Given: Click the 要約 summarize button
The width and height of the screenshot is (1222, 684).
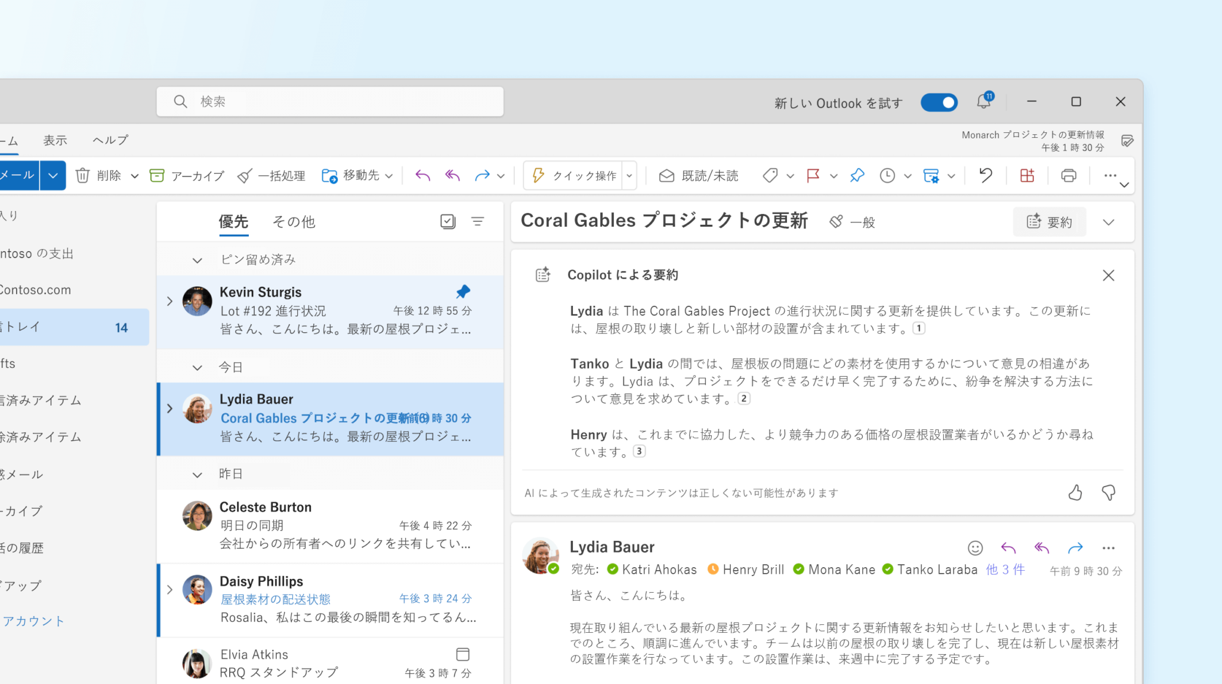Looking at the screenshot, I should tap(1050, 221).
